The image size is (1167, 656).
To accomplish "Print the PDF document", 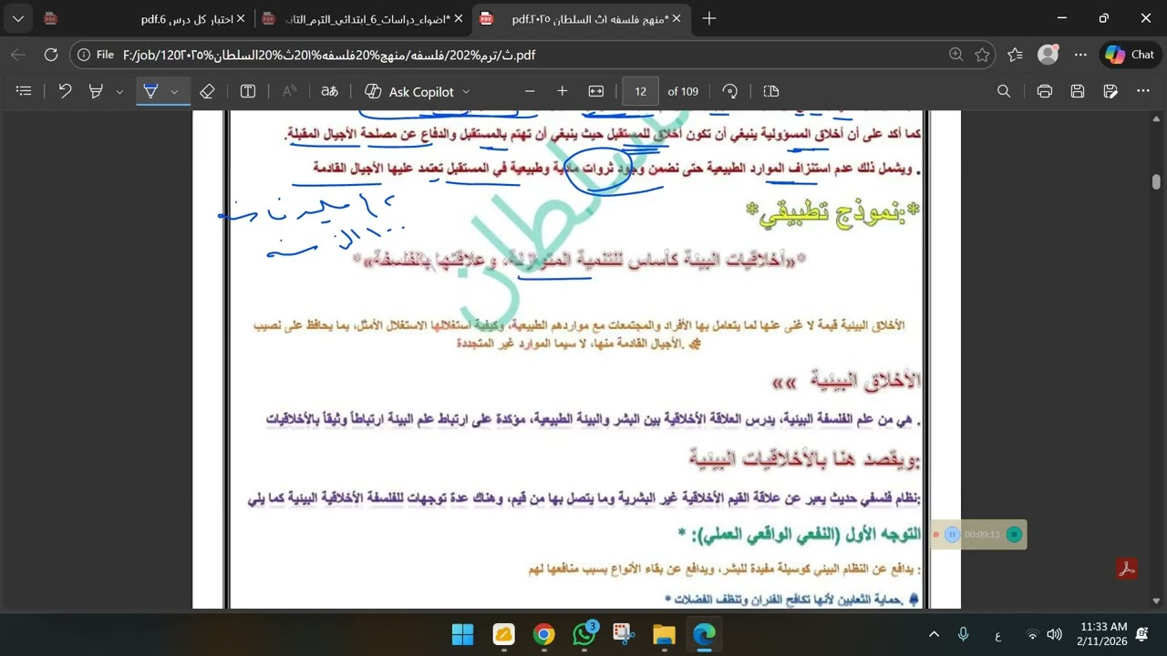I will coord(1045,91).
